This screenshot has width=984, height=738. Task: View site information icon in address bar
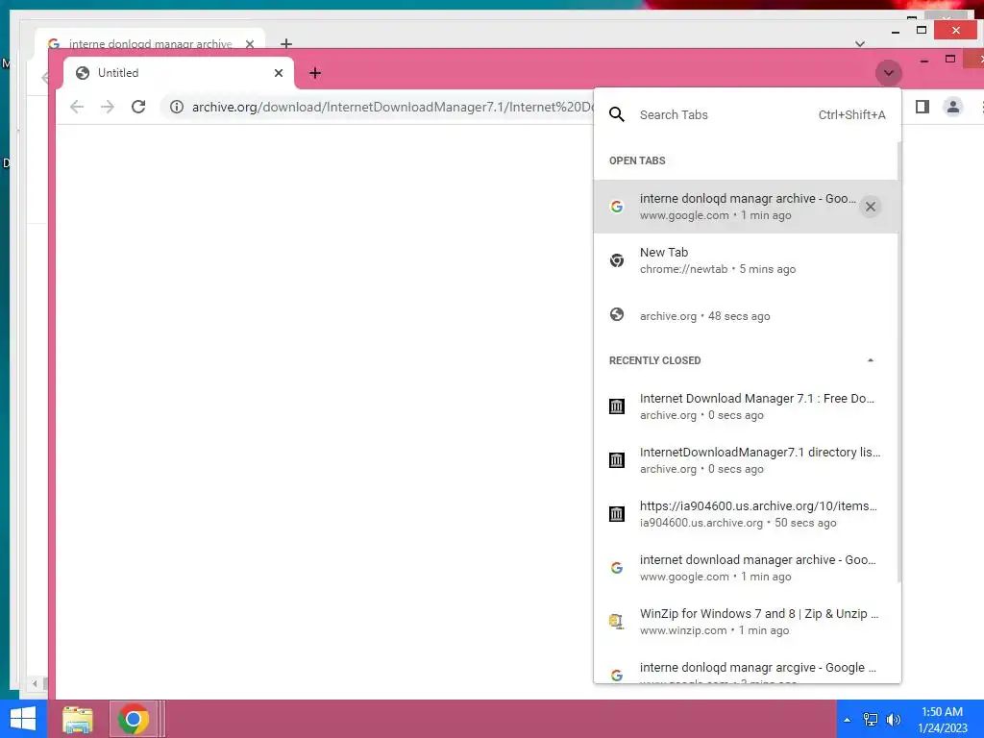177,107
